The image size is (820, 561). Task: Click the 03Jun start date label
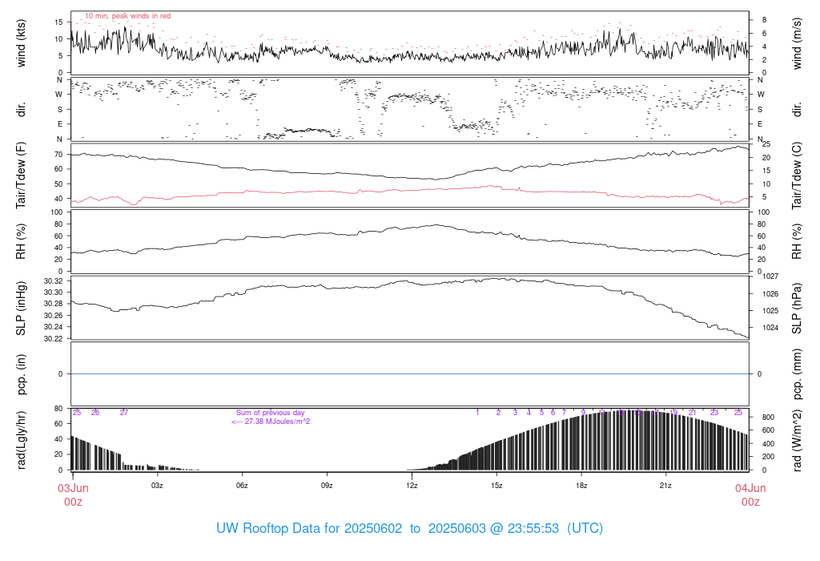coord(72,488)
